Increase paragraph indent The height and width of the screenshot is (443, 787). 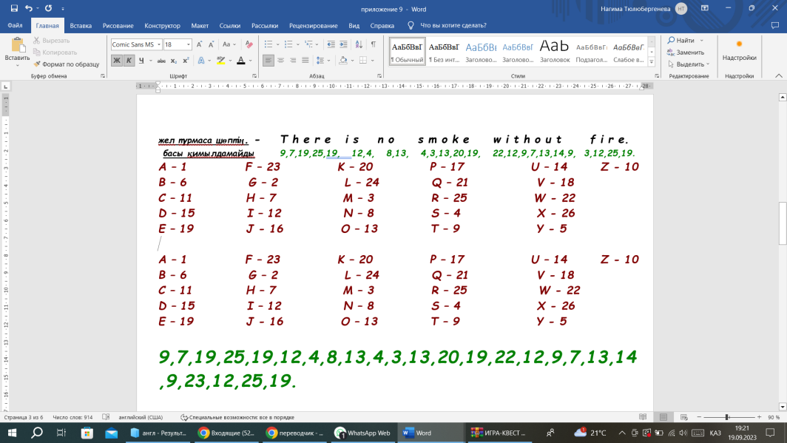click(343, 44)
